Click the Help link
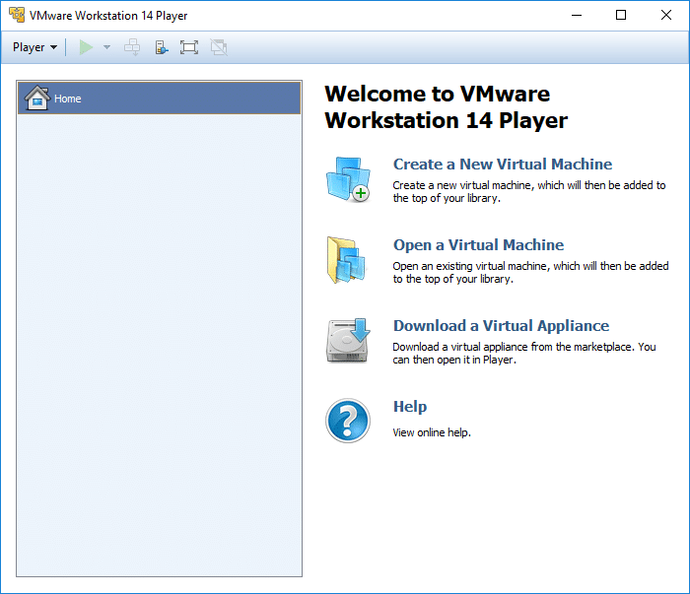This screenshot has height=594, width=690. tap(410, 407)
